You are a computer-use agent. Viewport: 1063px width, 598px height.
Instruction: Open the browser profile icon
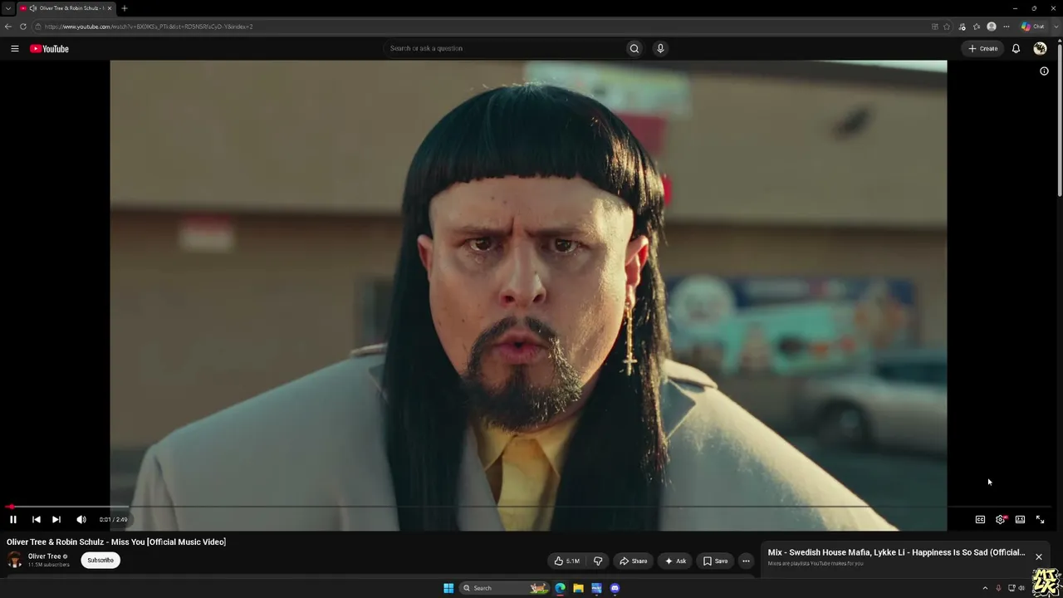pyautogui.click(x=992, y=27)
